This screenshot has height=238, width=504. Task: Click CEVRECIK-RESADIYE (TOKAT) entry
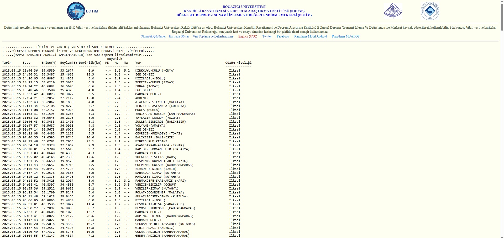click(x=159, y=133)
